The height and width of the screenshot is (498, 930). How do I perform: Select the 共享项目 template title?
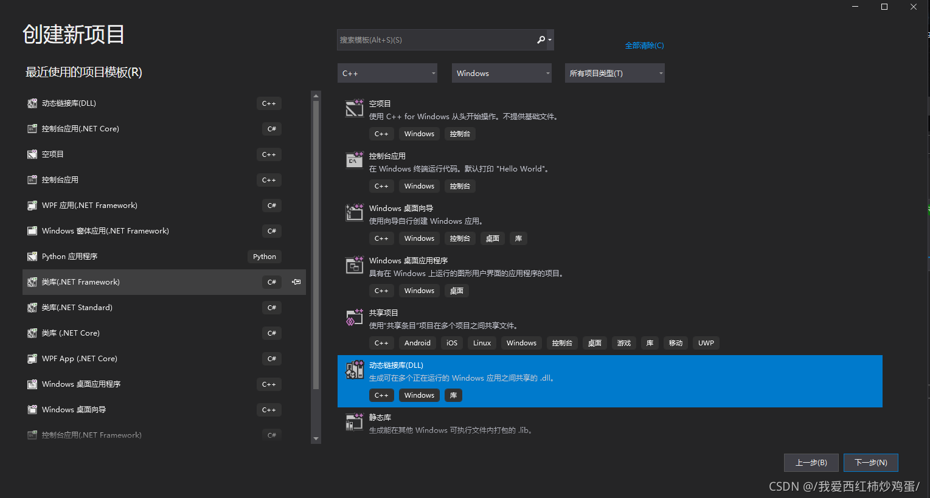point(384,313)
